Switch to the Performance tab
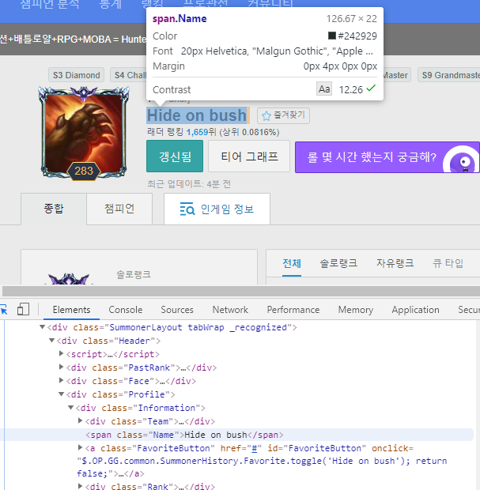The width and height of the screenshot is (480, 490). pos(293,310)
